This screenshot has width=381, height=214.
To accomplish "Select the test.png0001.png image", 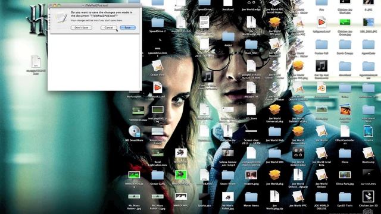I will point(157,109).
